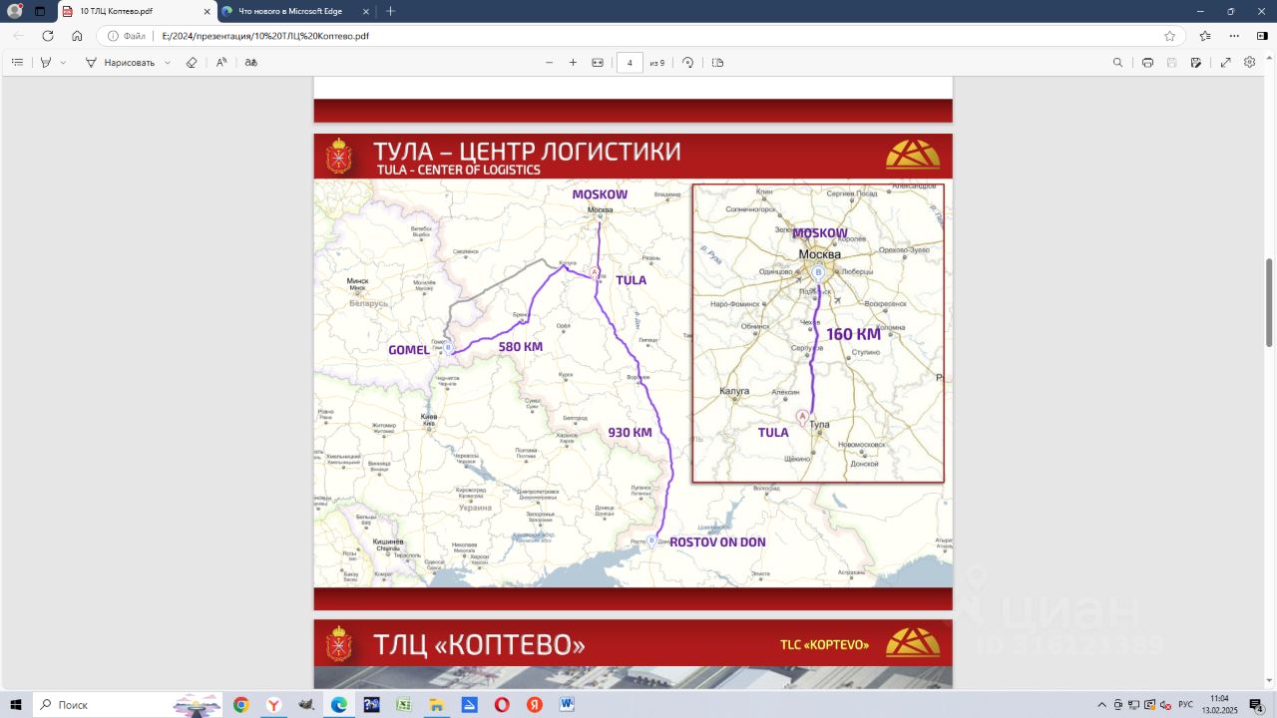Expand the Нарисовать options dropdown arrow
This screenshot has width=1277, height=718.
167,62
